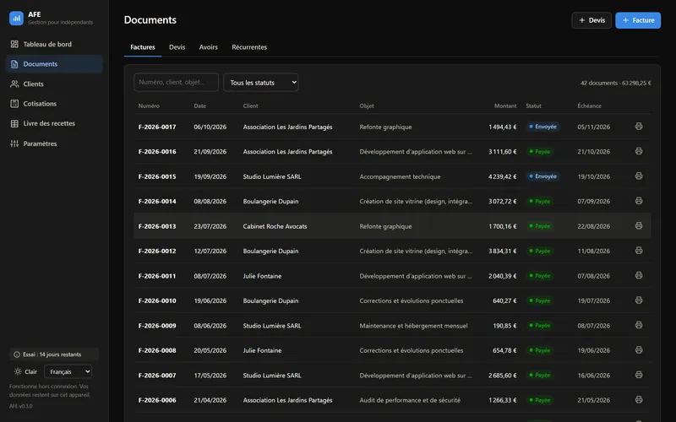The width and height of the screenshot is (676, 422).
Task: Print invoice F-2026-0012
Action: point(639,251)
